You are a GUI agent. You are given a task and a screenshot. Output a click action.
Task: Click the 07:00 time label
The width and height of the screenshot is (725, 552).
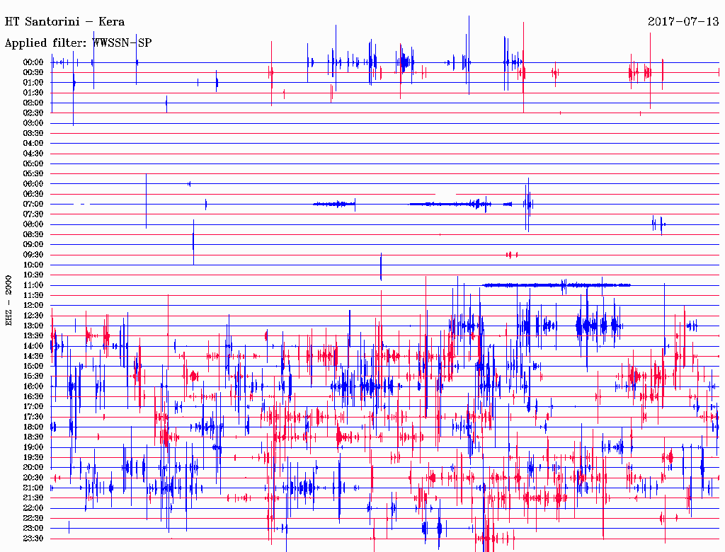pos(33,205)
